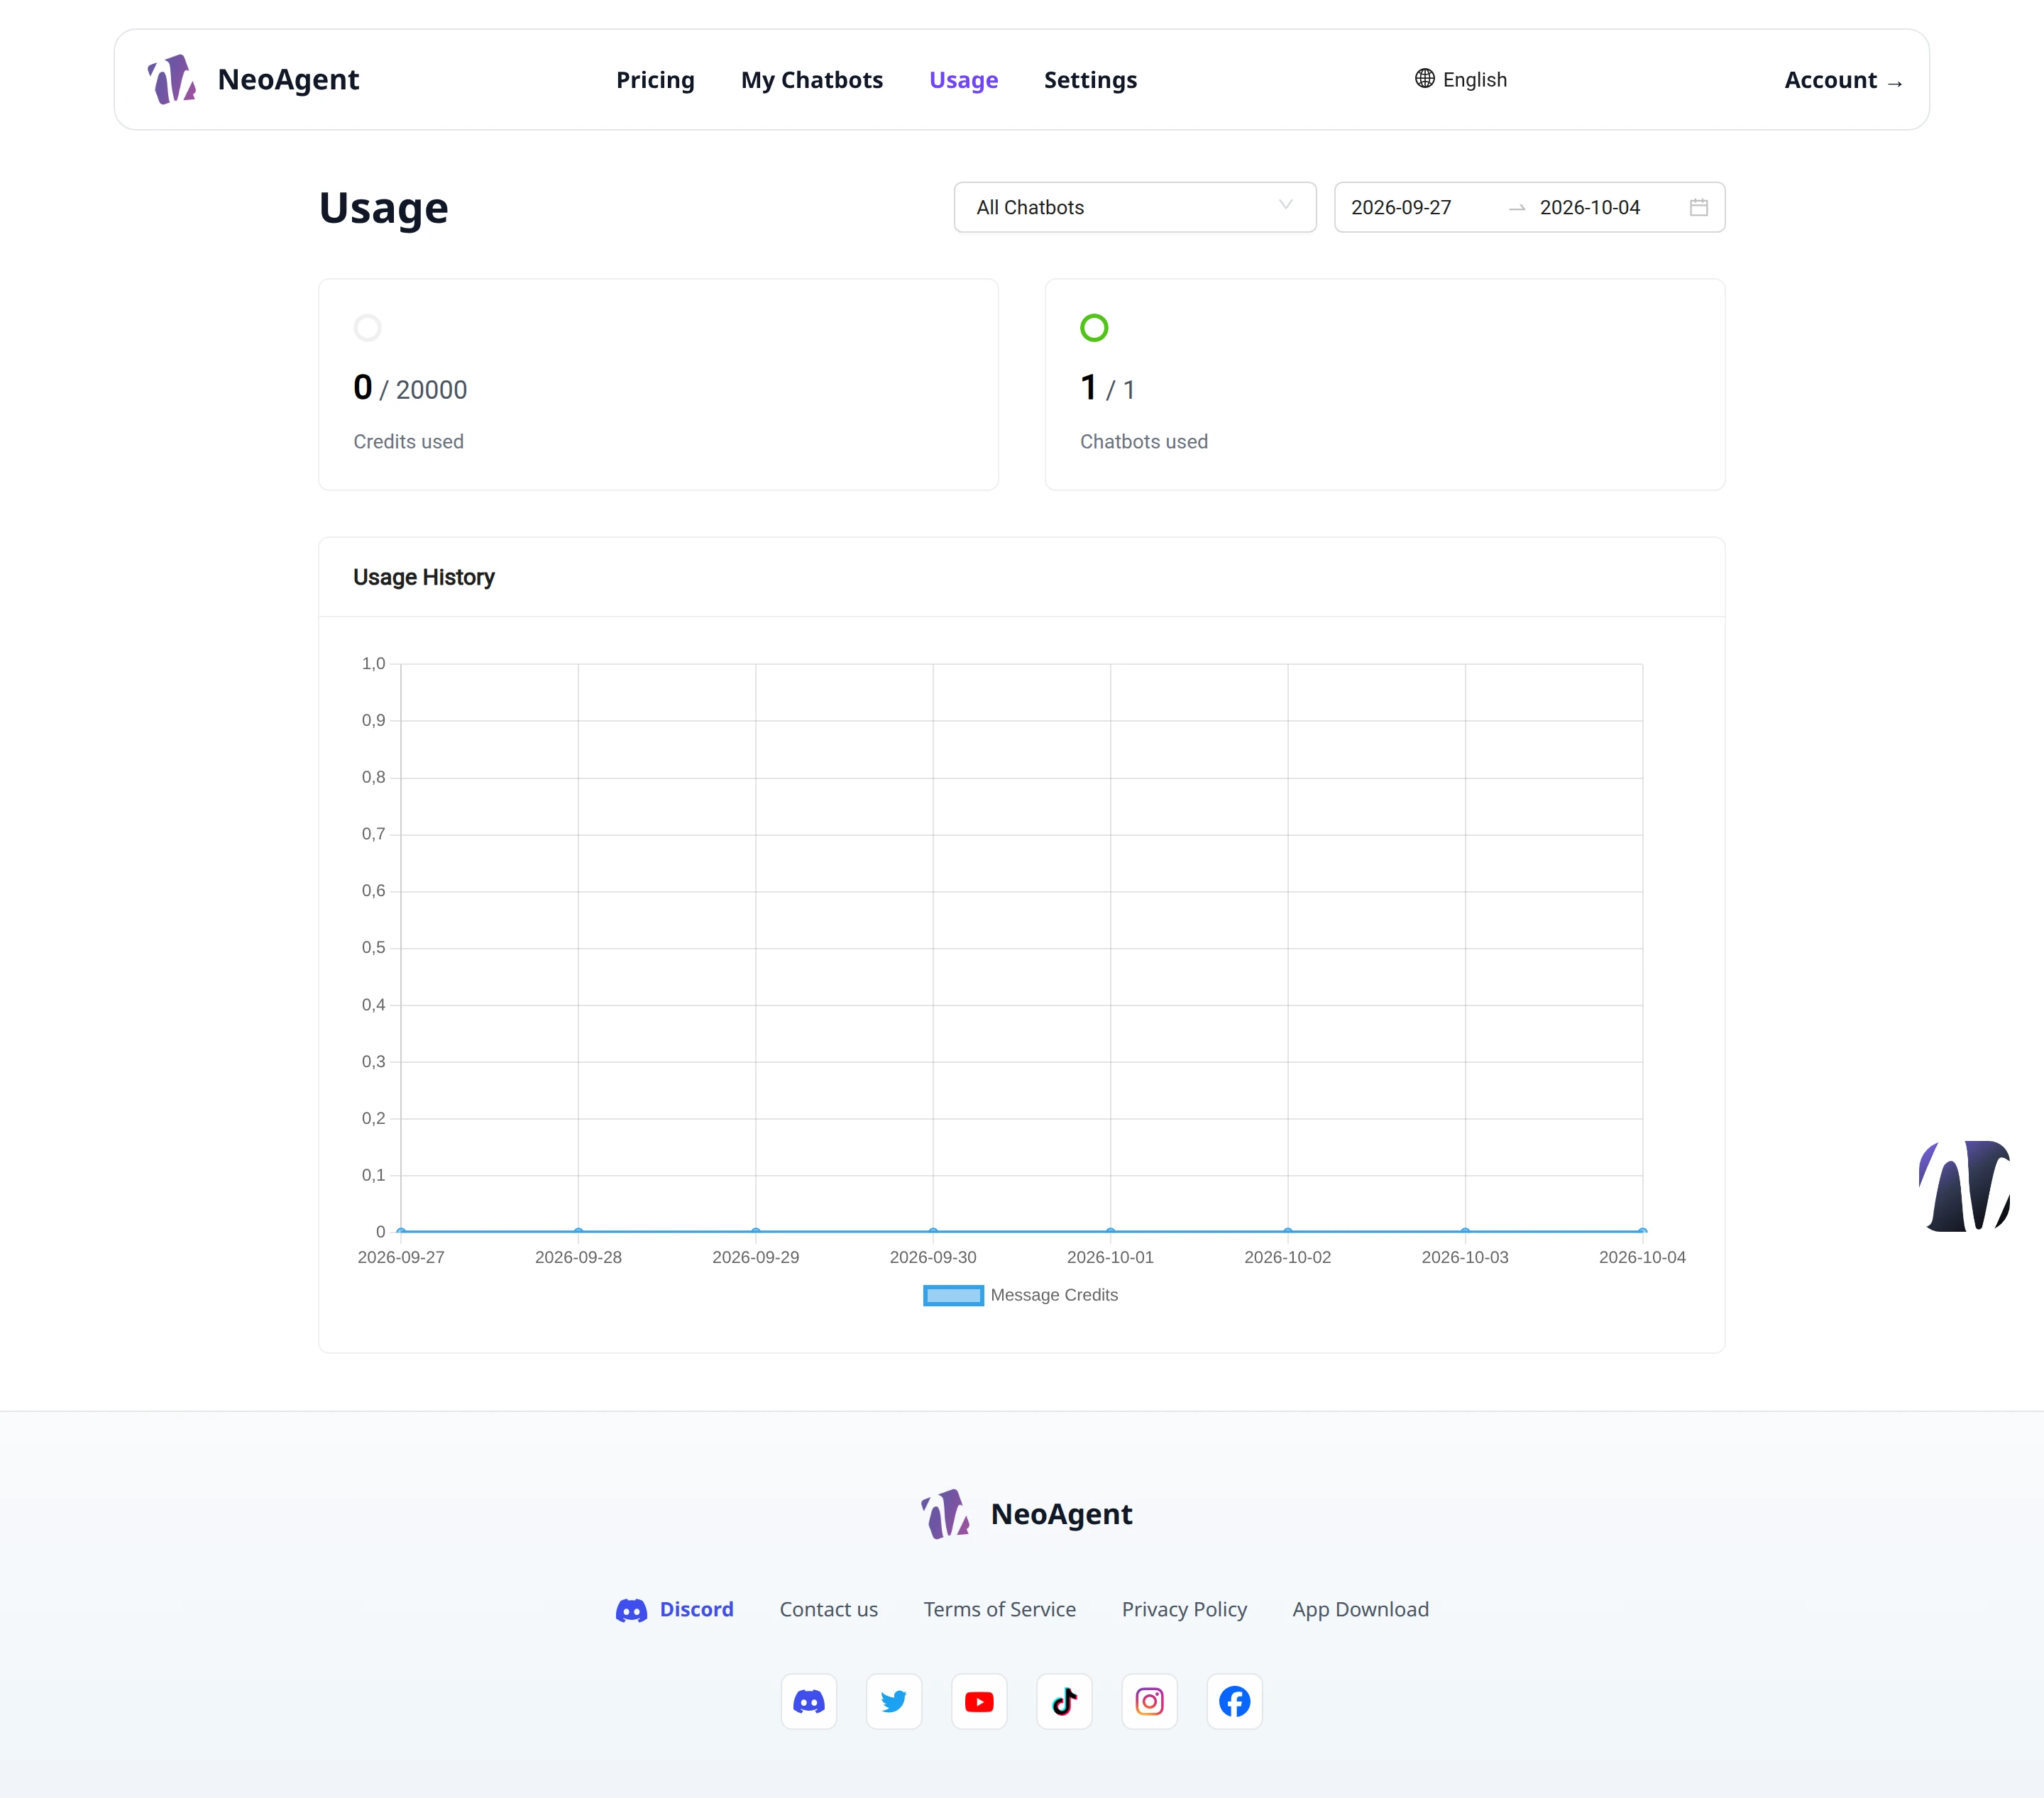Click the Usage History heading
Image resolution: width=2044 pixels, height=1798 pixels.
[423, 577]
